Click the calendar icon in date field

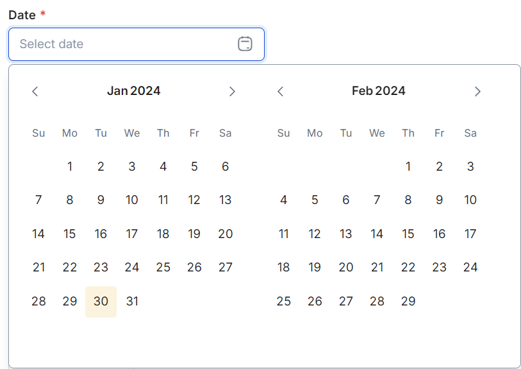[x=245, y=44]
